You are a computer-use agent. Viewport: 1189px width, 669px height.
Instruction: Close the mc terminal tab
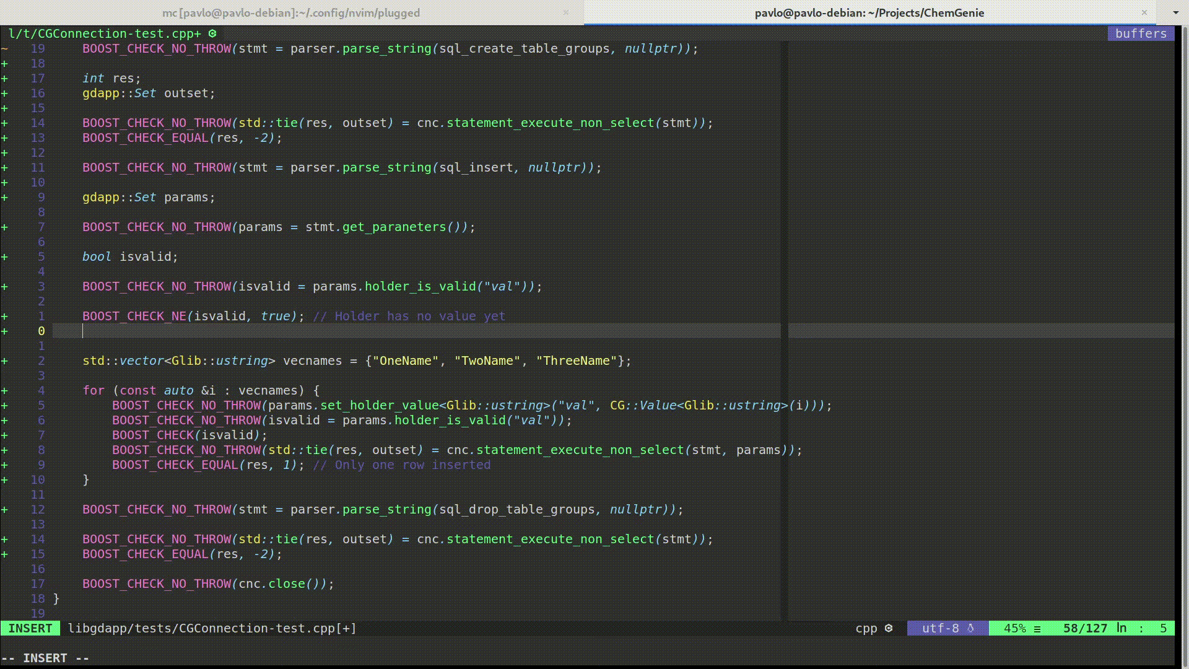coord(565,12)
